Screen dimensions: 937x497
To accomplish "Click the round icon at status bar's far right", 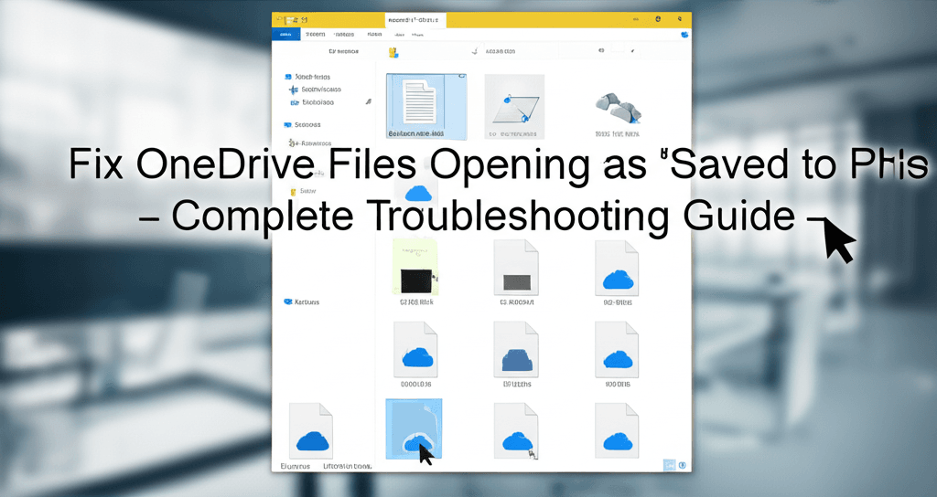I will pyautogui.click(x=683, y=465).
